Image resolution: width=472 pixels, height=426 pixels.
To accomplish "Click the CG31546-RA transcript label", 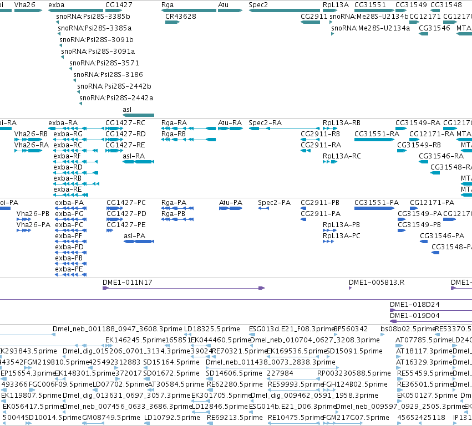I will 441,156.
